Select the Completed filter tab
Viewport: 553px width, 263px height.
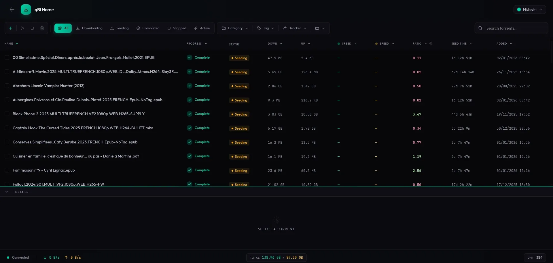click(148, 28)
